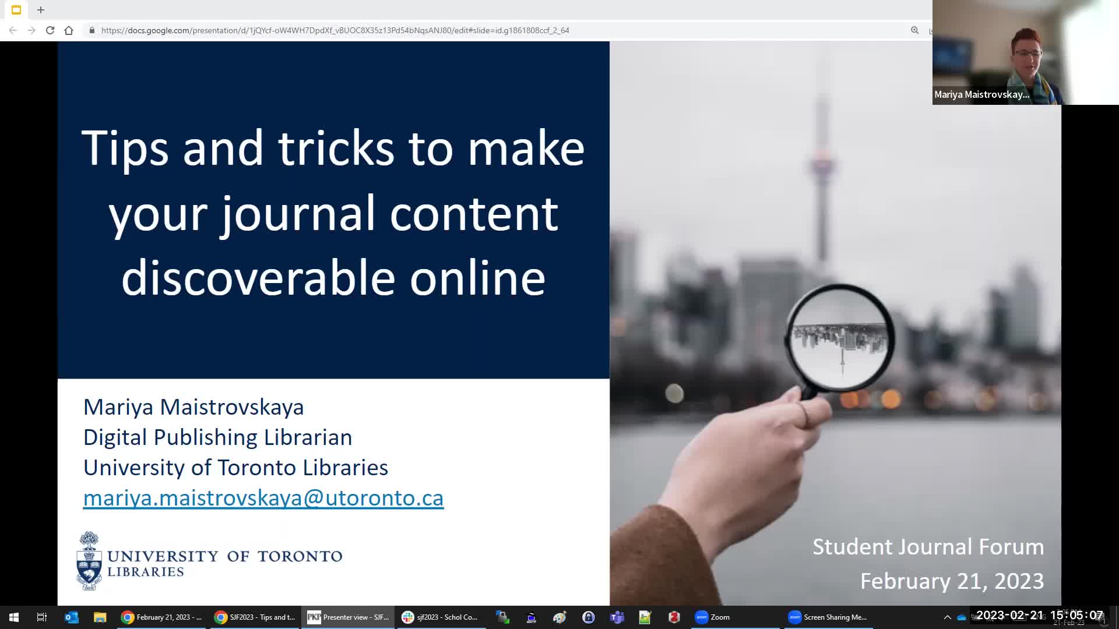1119x629 pixels.
Task: Show hidden system tray icons
Action: coord(947,617)
